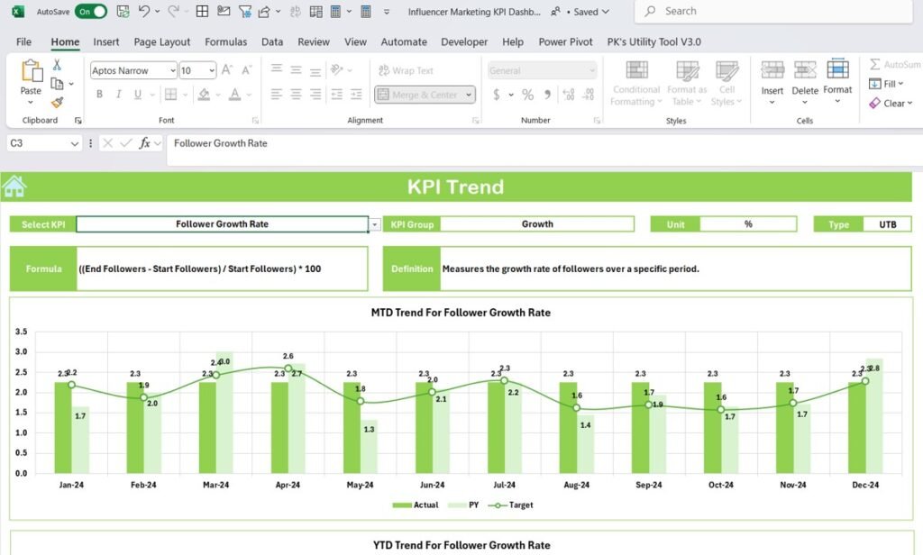
Task: Toggle bold formatting
Action: point(99,94)
